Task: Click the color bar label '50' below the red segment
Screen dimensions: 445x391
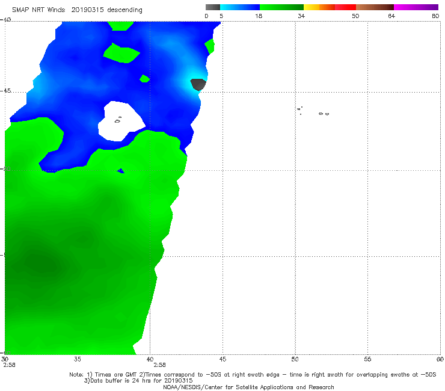Action: pyautogui.click(x=355, y=16)
